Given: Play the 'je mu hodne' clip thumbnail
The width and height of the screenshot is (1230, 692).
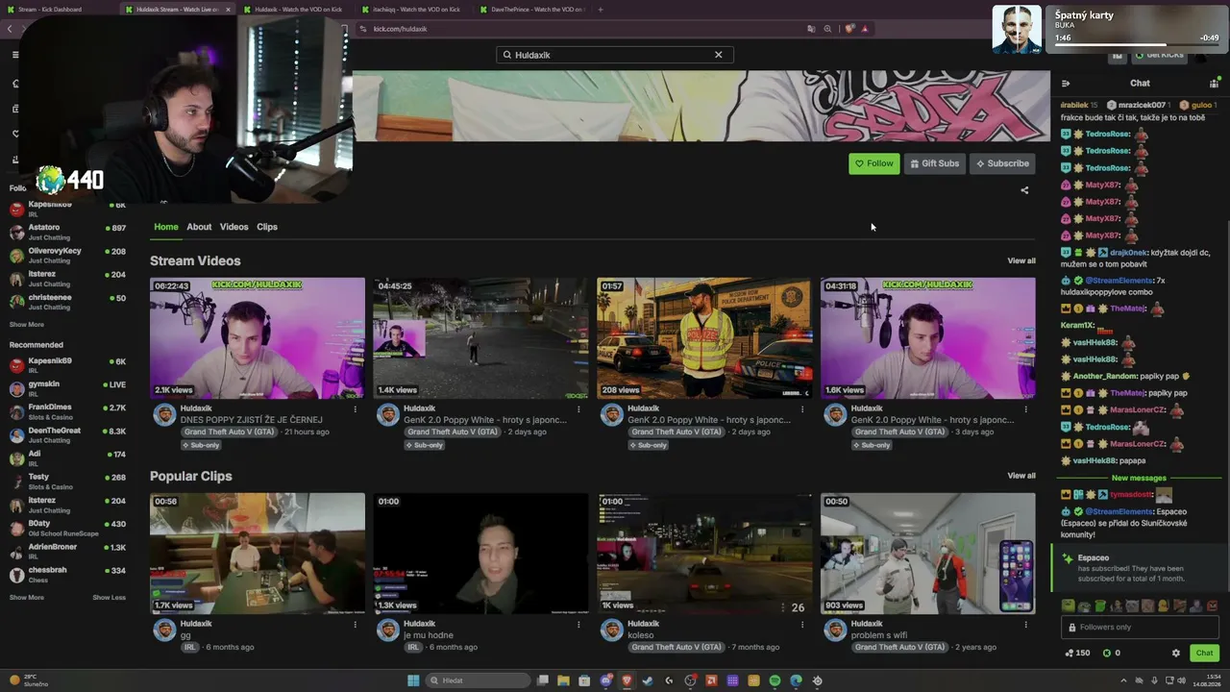Looking at the screenshot, I should coord(480,554).
